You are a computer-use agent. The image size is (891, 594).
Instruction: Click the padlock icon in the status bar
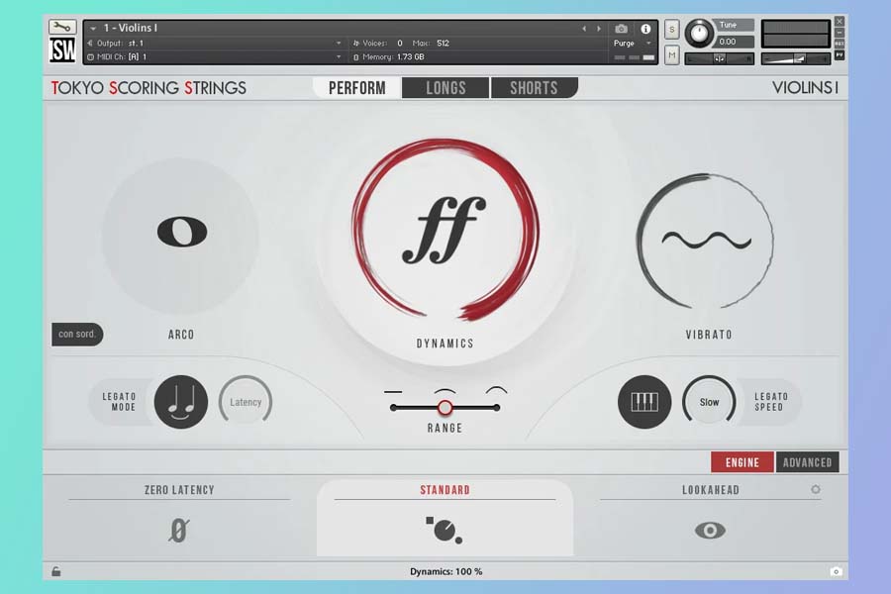(56, 571)
